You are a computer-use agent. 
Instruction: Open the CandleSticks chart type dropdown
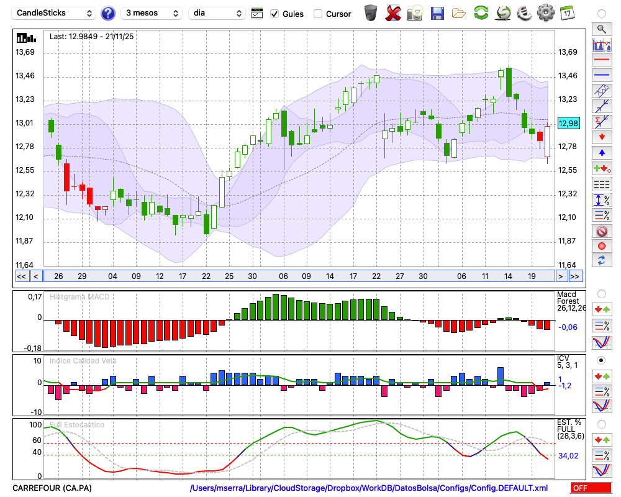click(55, 13)
